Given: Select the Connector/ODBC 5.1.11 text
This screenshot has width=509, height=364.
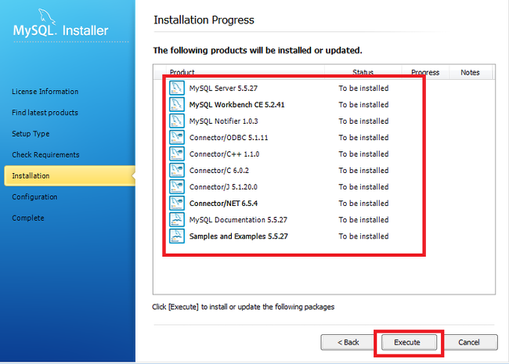Looking at the screenshot, I should (229, 138).
